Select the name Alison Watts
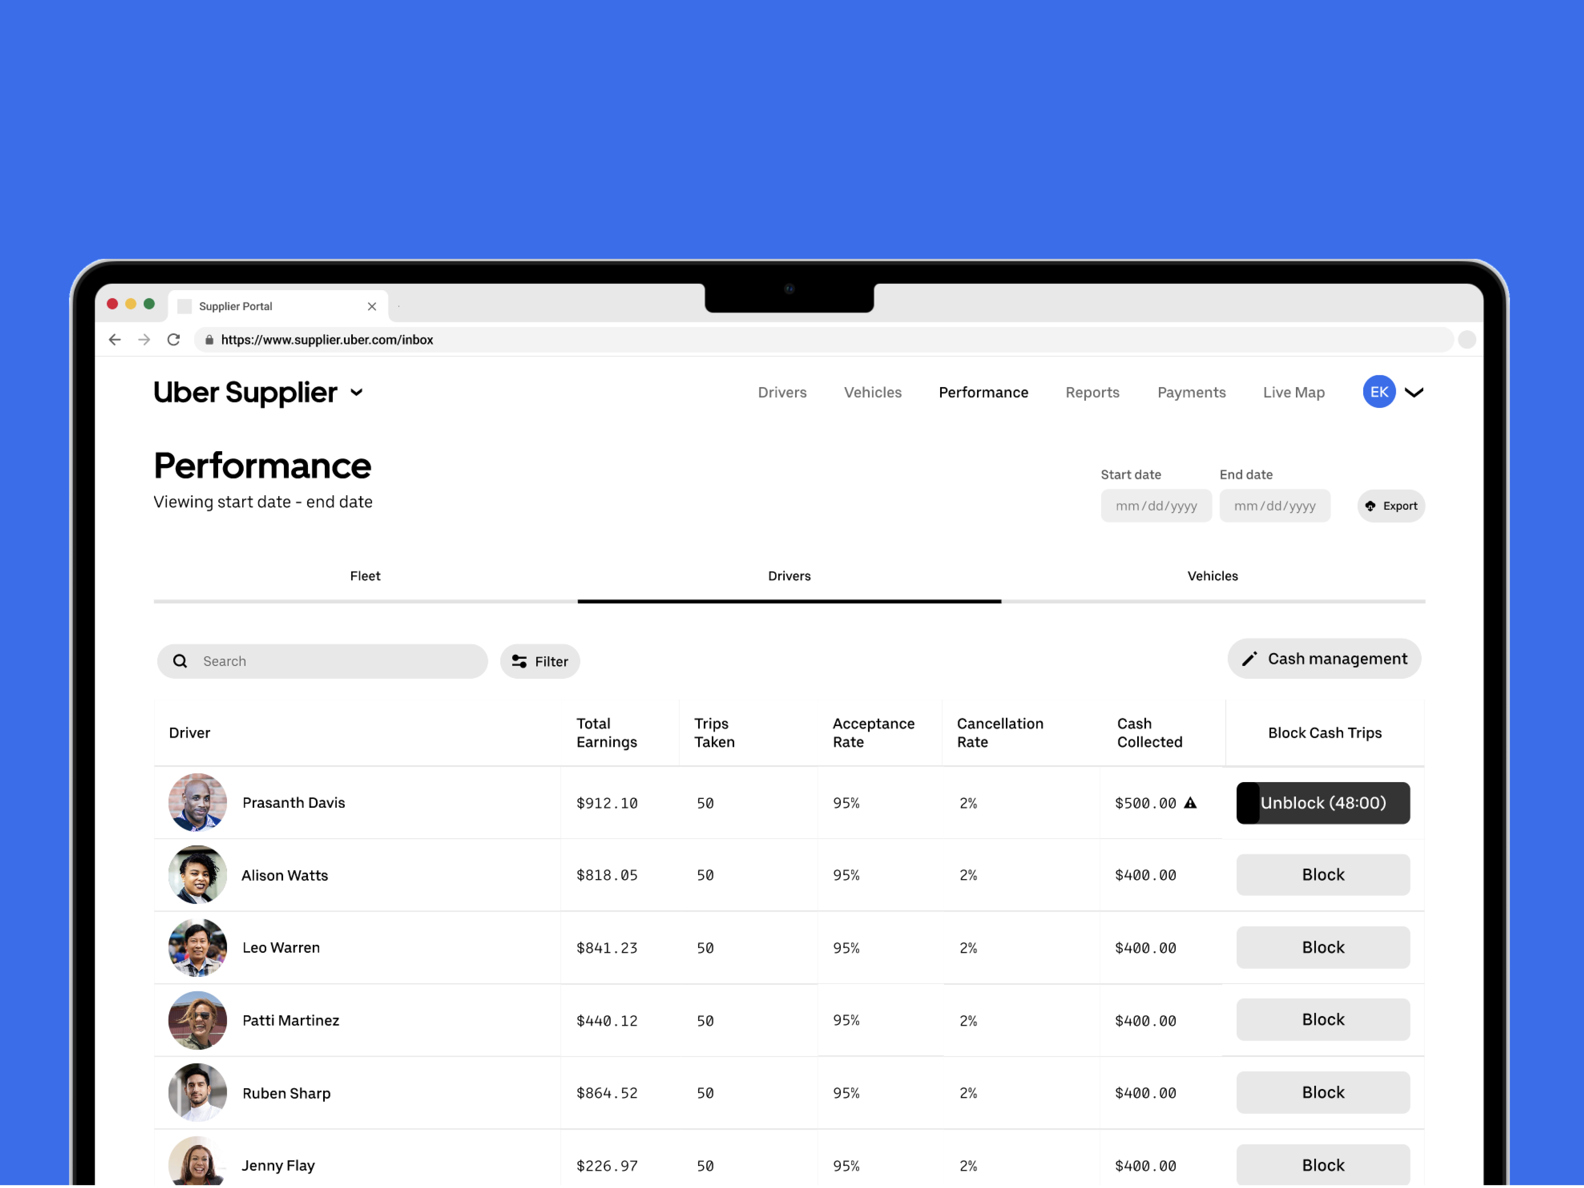This screenshot has width=1584, height=1188. [285, 876]
